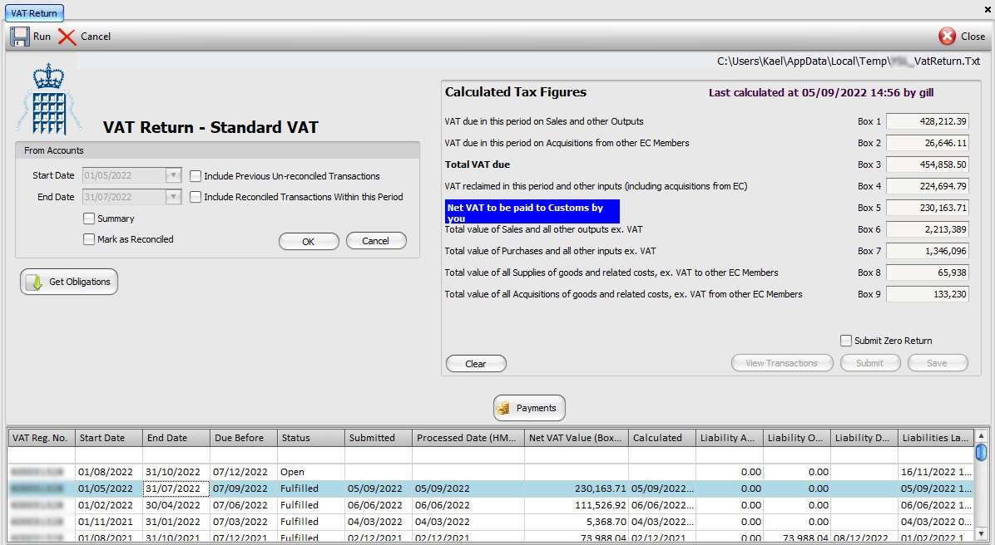This screenshot has height=545, width=995.
Task: Click the red X Cancel icon
Action: 67,37
